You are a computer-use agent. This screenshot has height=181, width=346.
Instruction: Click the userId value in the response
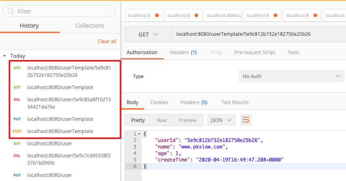click(x=223, y=140)
